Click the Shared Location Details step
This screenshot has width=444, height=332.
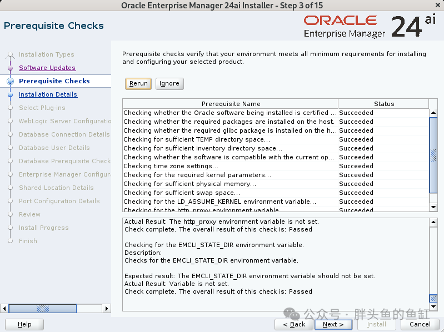tap(56, 188)
